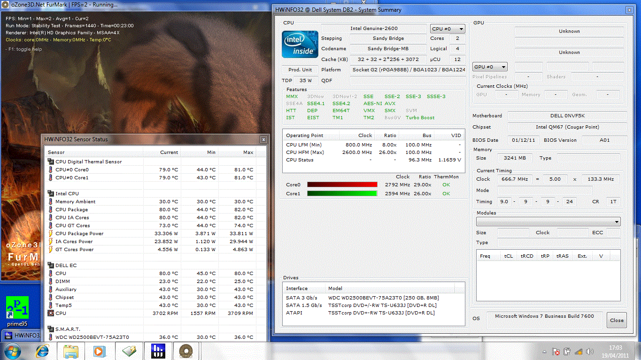This screenshot has width=641, height=360.
Task: Click the chip icon beside Intel CPU group
Action: pos(51,194)
